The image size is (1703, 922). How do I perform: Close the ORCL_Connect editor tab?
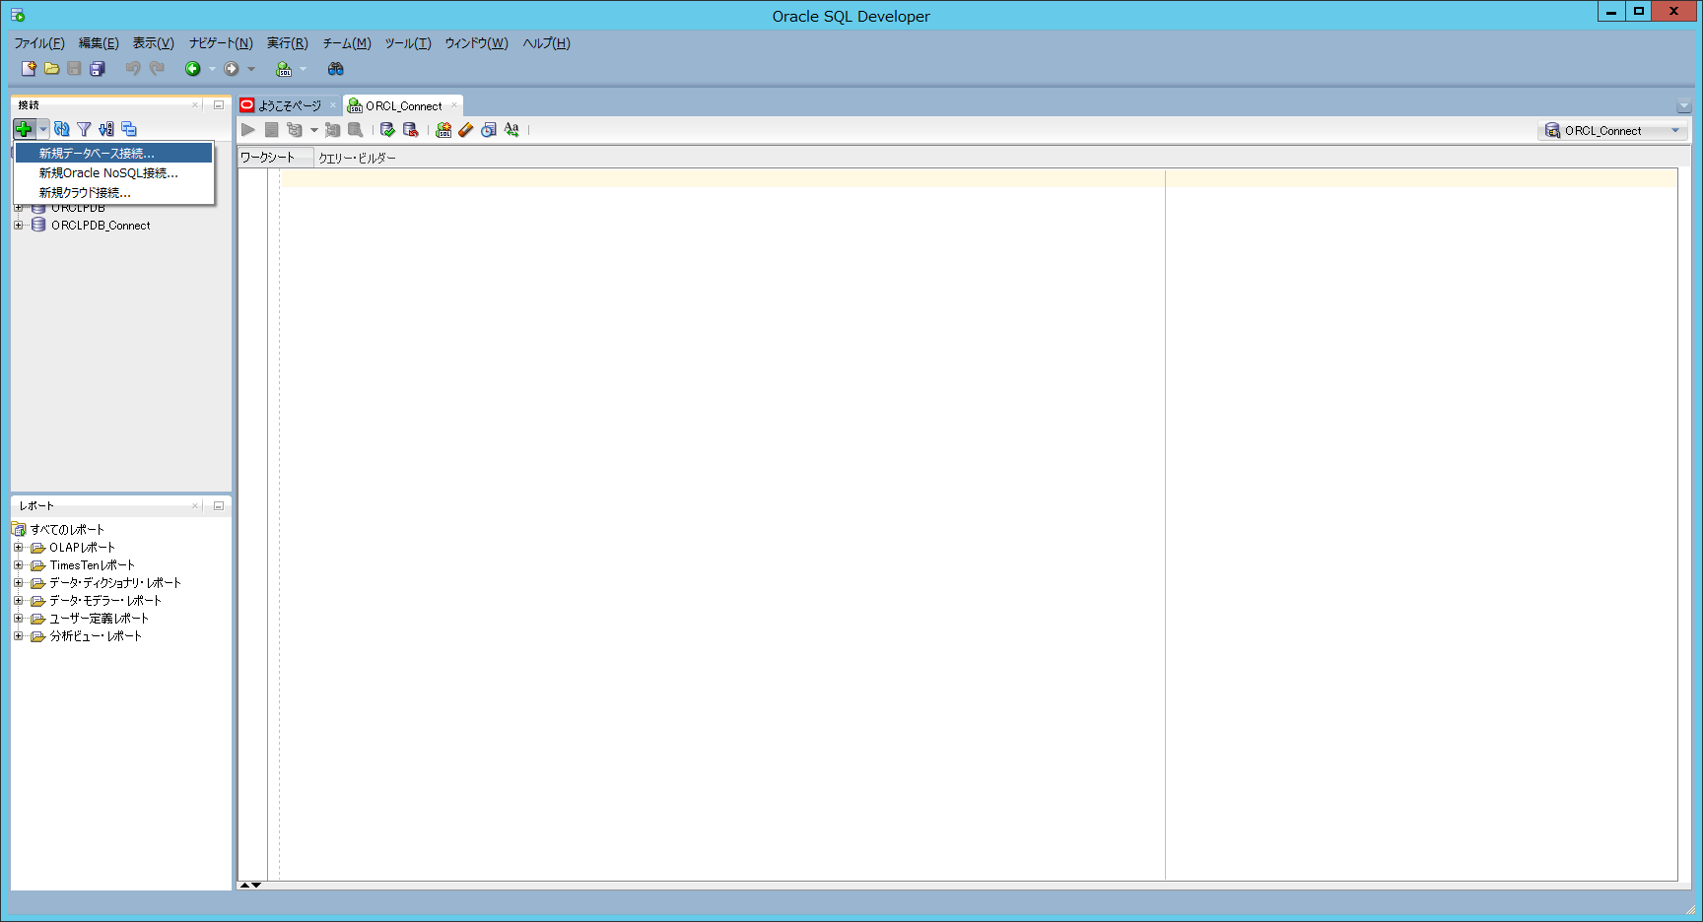pos(454,105)
